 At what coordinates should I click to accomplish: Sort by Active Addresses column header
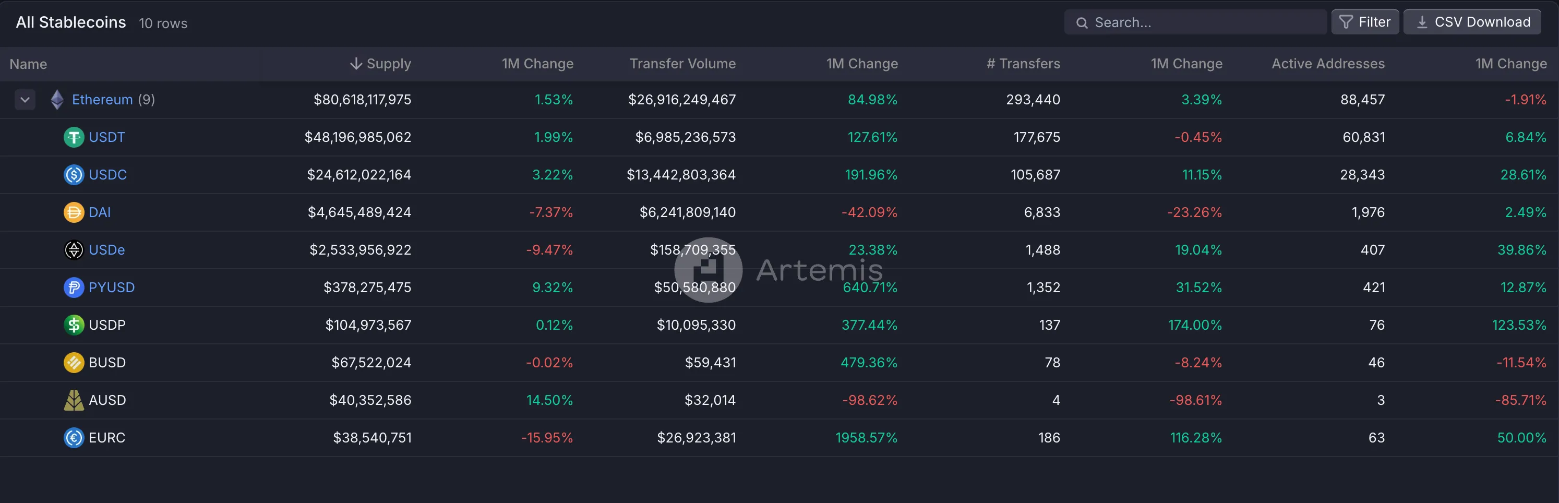click(x=1328, y=64)
